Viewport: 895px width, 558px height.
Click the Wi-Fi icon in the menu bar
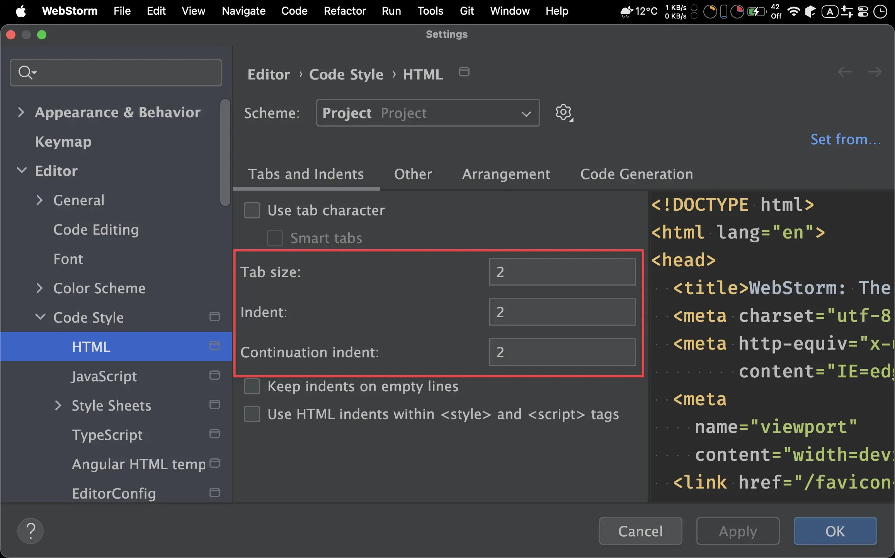[x=793, y=11]
